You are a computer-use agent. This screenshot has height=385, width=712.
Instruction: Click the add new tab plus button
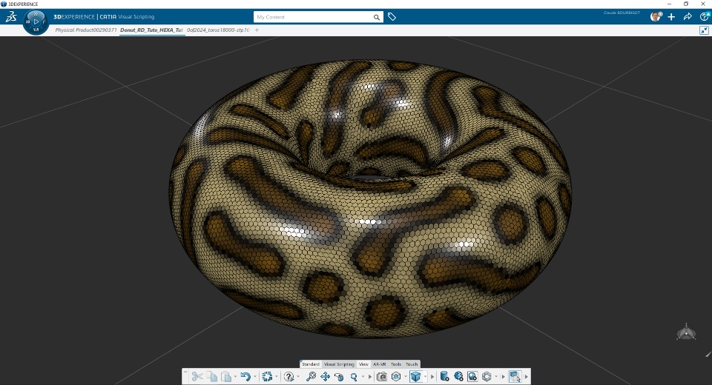point(257,30)
